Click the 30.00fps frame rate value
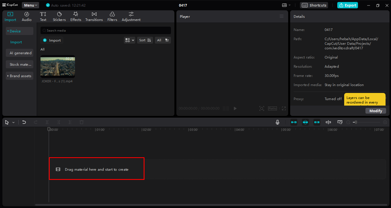This screenshot has height=208, width=391. coord(331,75)
